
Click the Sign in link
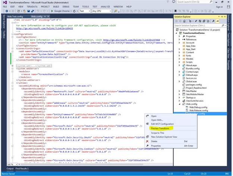point(219,7)
